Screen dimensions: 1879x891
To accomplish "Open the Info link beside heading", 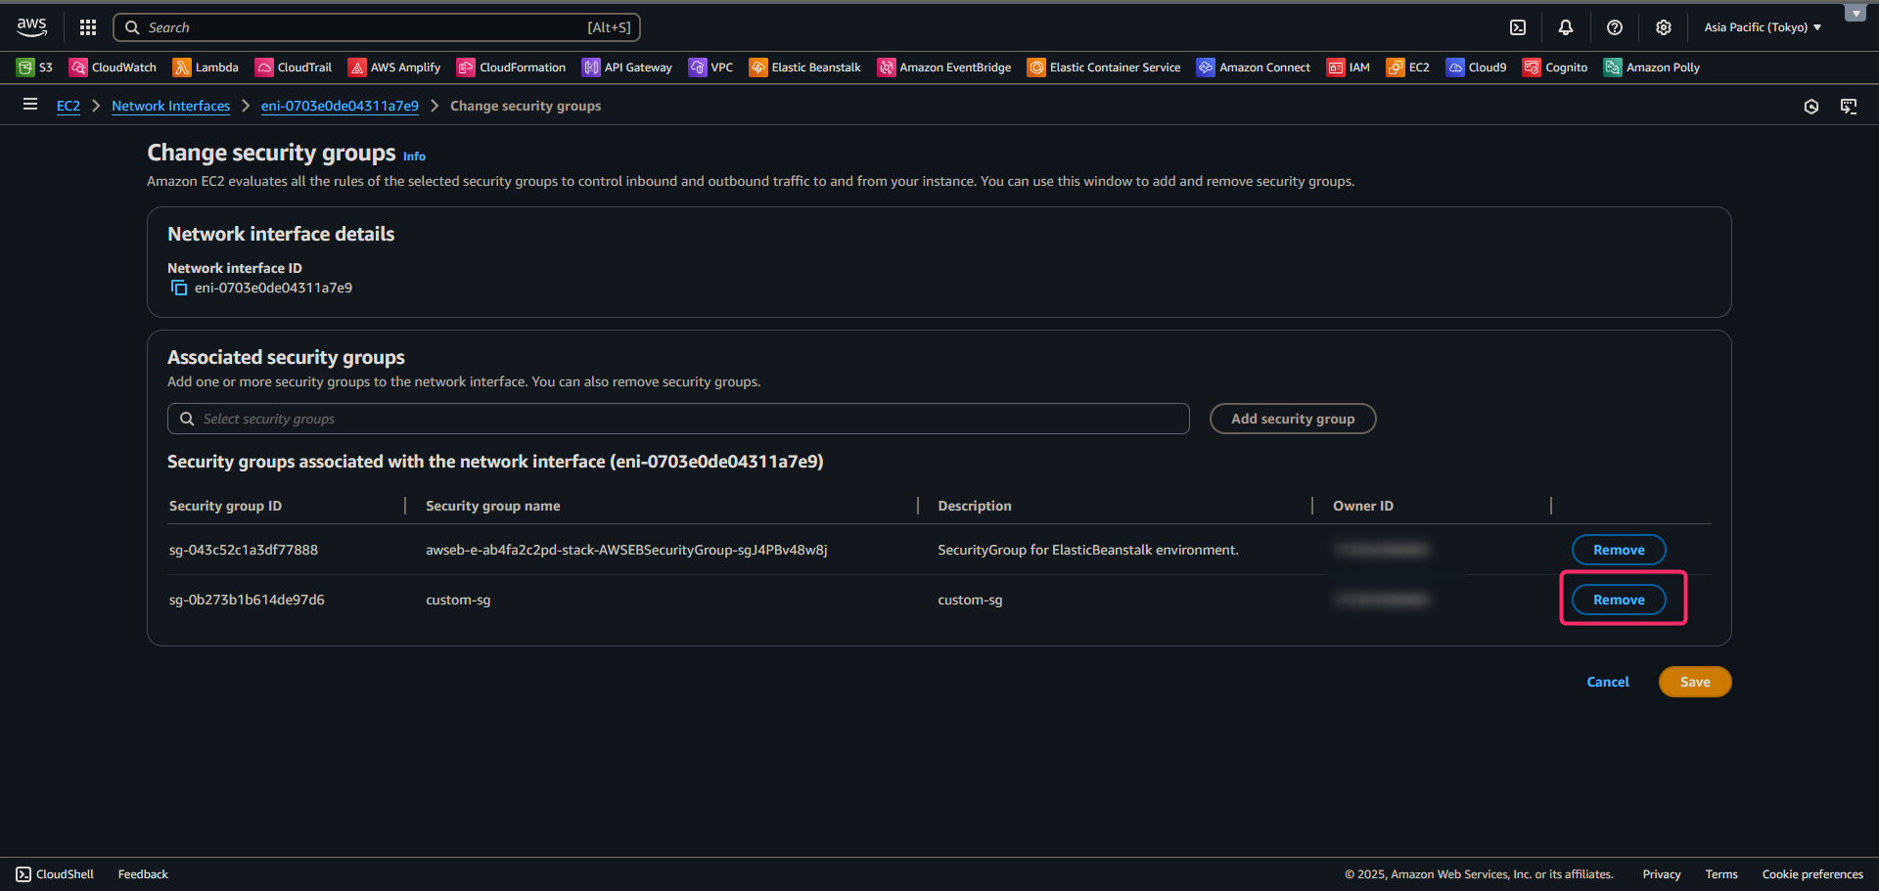I will click(414, 156).
